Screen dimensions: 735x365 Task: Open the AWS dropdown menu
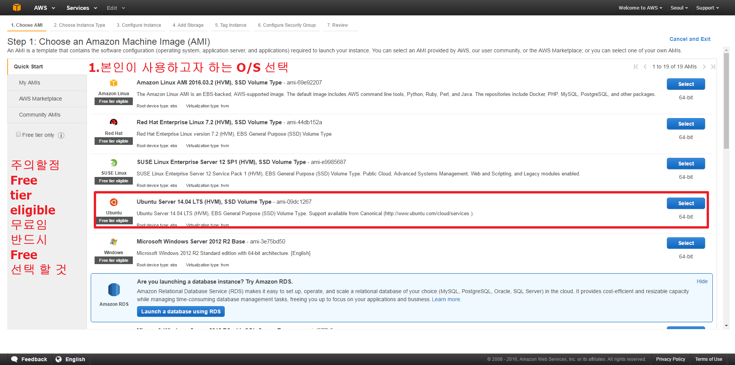pyautogui.click(x=44, y=8)
